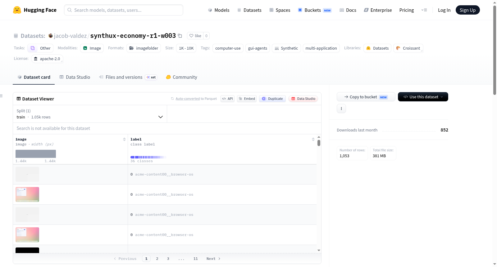Select the computer-use tag

point(228,48)
